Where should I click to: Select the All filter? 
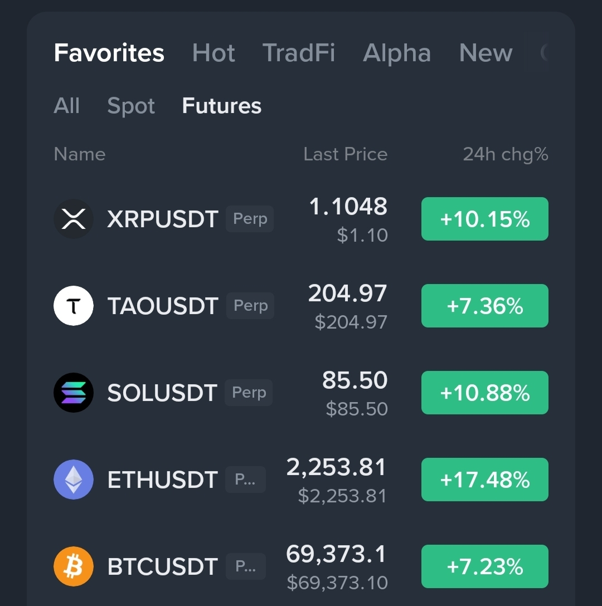[66, 105]
